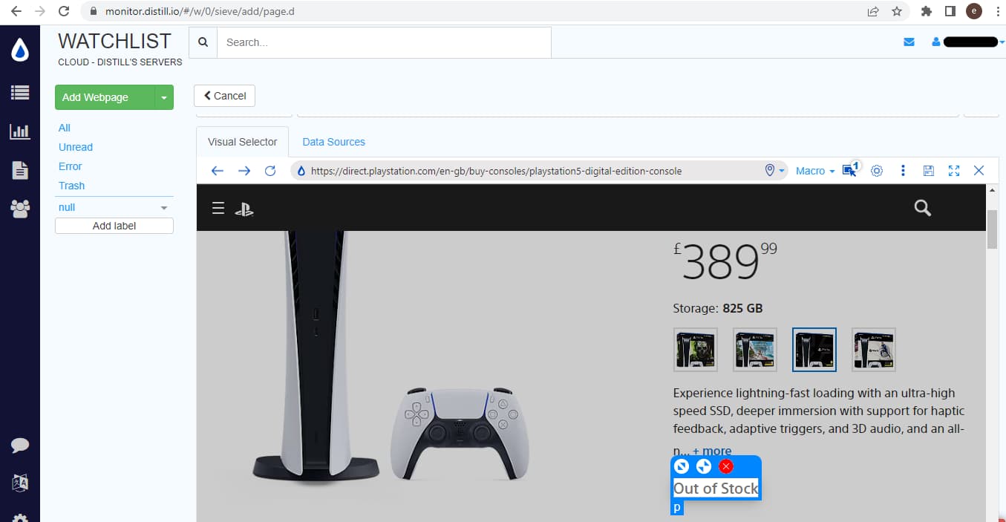The height and width of the screenshot is (522, 1006).
Task: Open the Macro dropdown
Action: click(x=813, y=170)
